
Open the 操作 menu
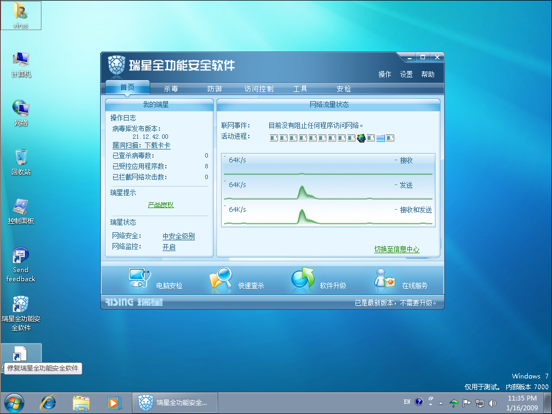point(385,75)
